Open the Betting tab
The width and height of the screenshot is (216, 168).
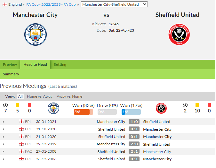(60, 65)
